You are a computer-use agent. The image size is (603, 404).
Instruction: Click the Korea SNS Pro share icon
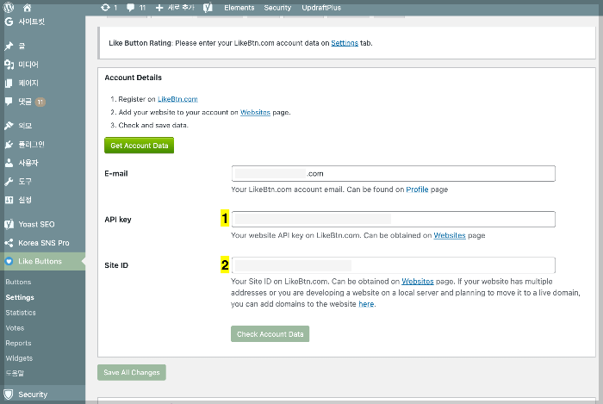pos(9,243)
